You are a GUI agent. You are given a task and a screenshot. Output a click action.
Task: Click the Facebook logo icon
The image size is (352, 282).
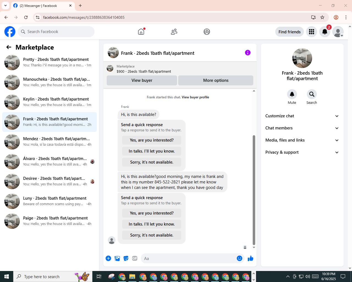coord(10,32)
